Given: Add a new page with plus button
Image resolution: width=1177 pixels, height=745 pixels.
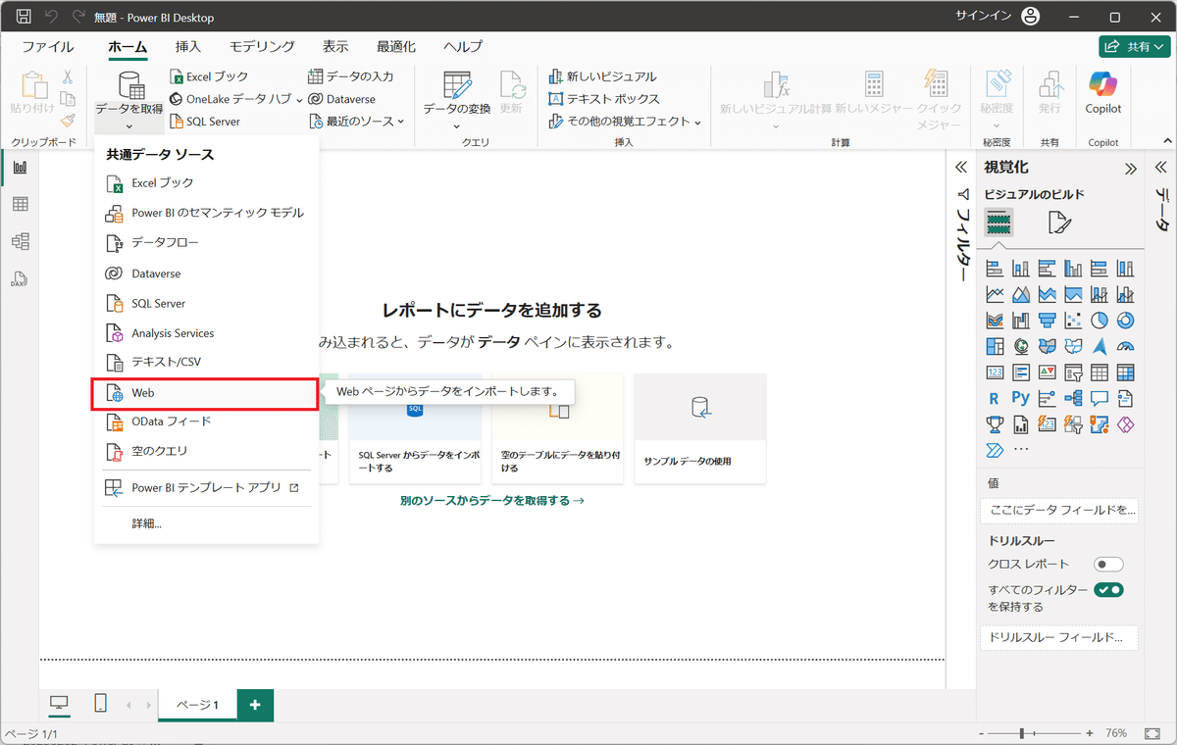Looking at the screenshot, I should [x=255, y=705].
